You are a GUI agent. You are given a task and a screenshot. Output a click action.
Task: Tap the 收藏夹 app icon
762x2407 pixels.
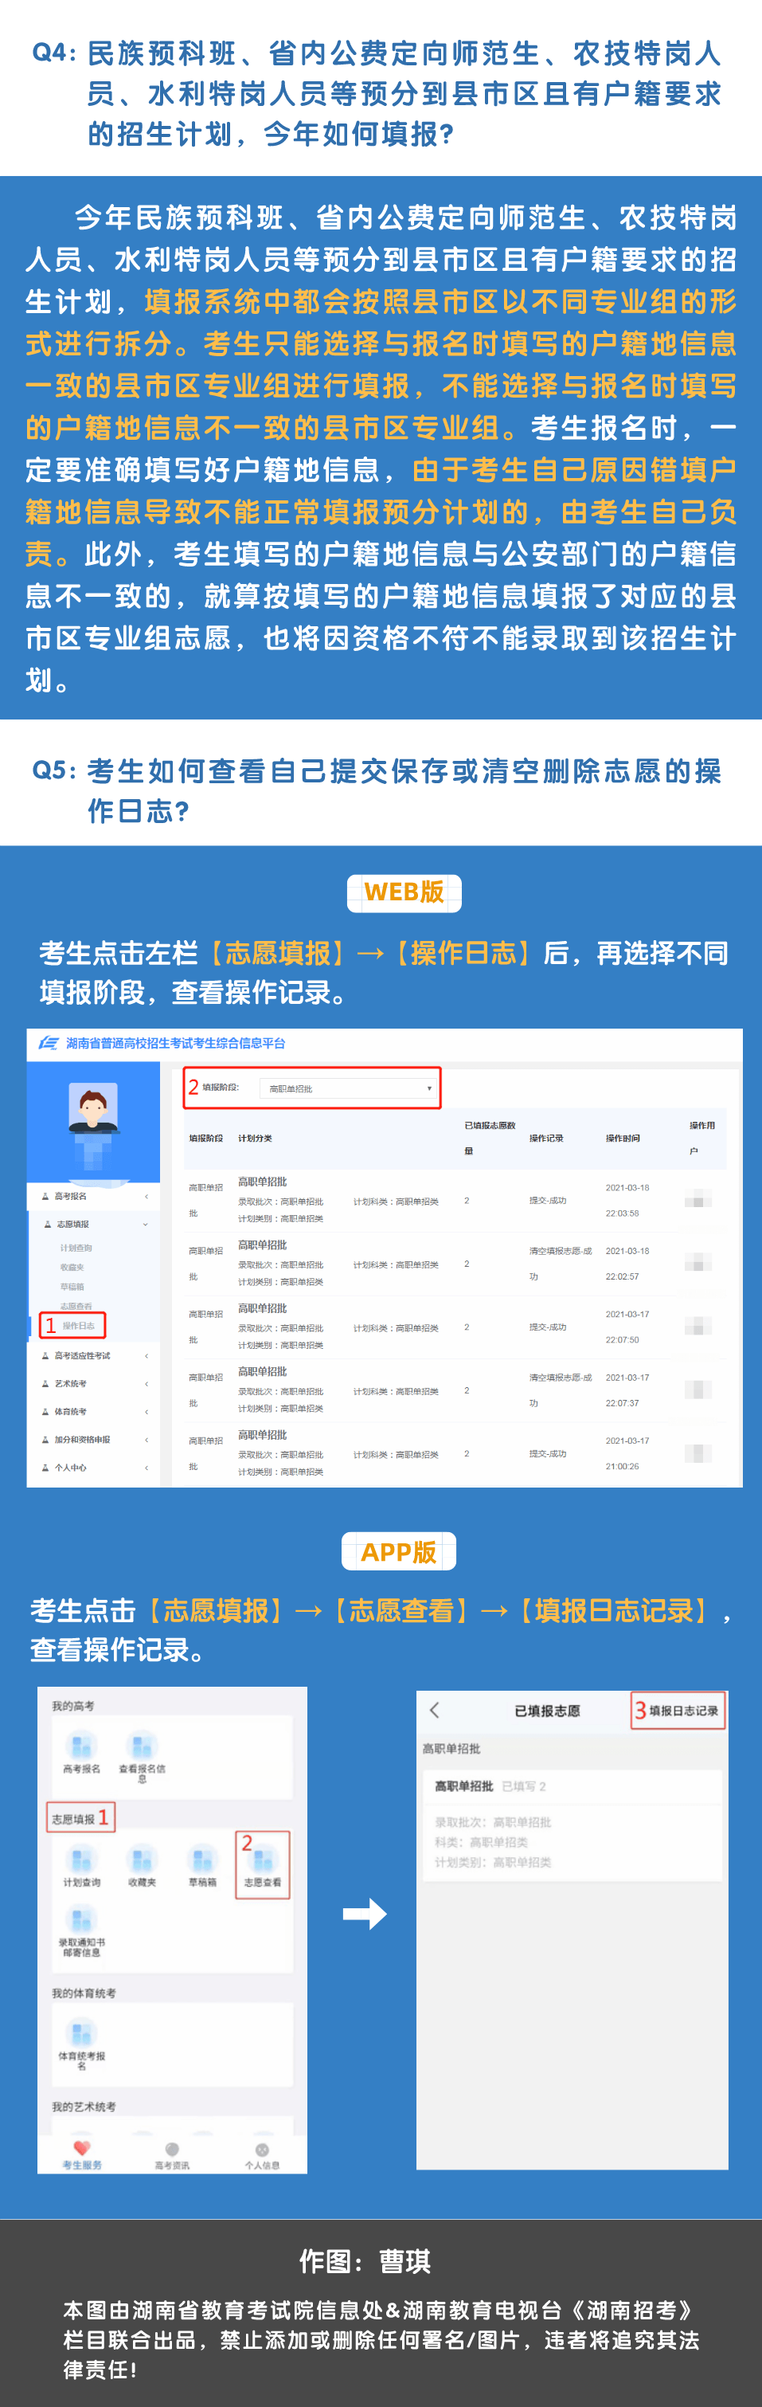(142, 1866)
